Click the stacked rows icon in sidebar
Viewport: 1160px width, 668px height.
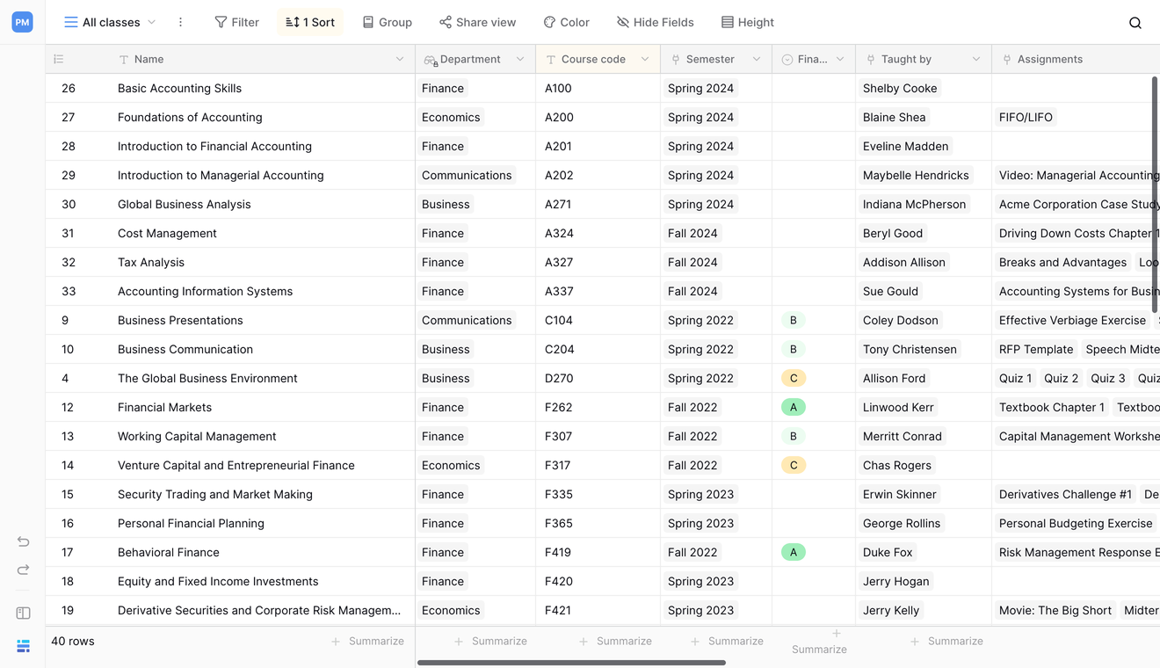pos(23,646)
